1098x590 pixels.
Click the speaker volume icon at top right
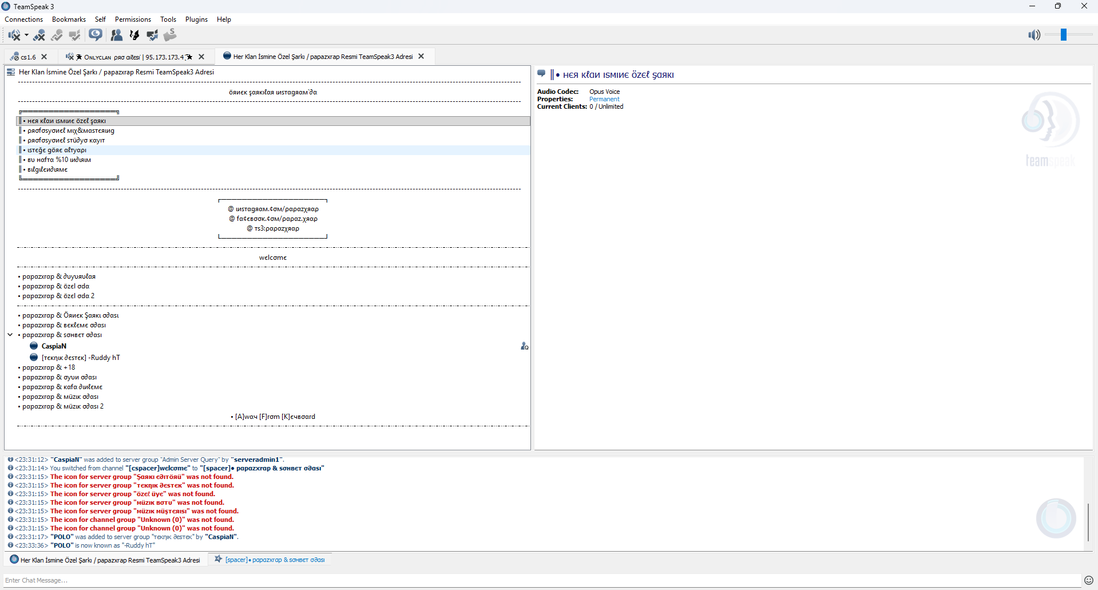[x=1034, y=35]
